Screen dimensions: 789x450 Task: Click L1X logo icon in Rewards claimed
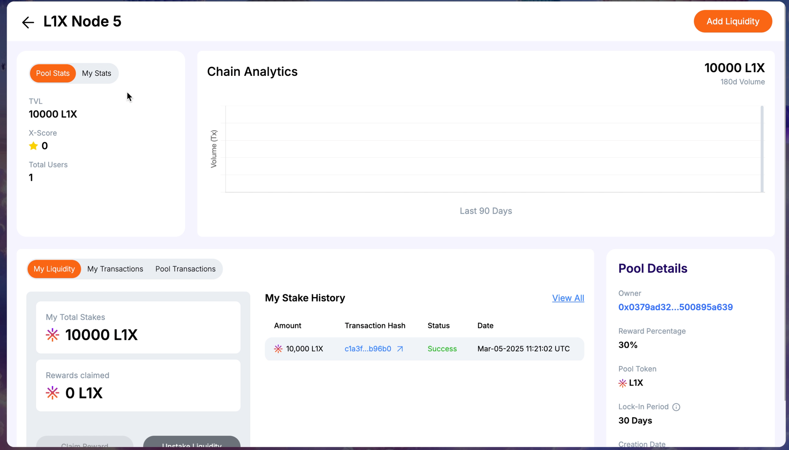[52, 393]
